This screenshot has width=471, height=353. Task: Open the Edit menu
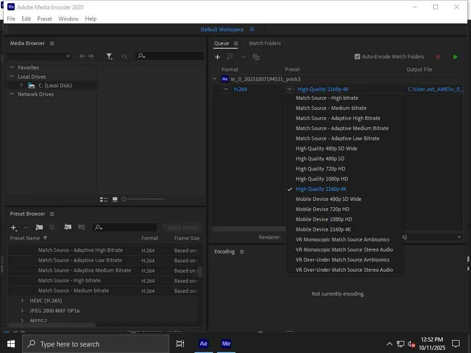coord(26,18)
